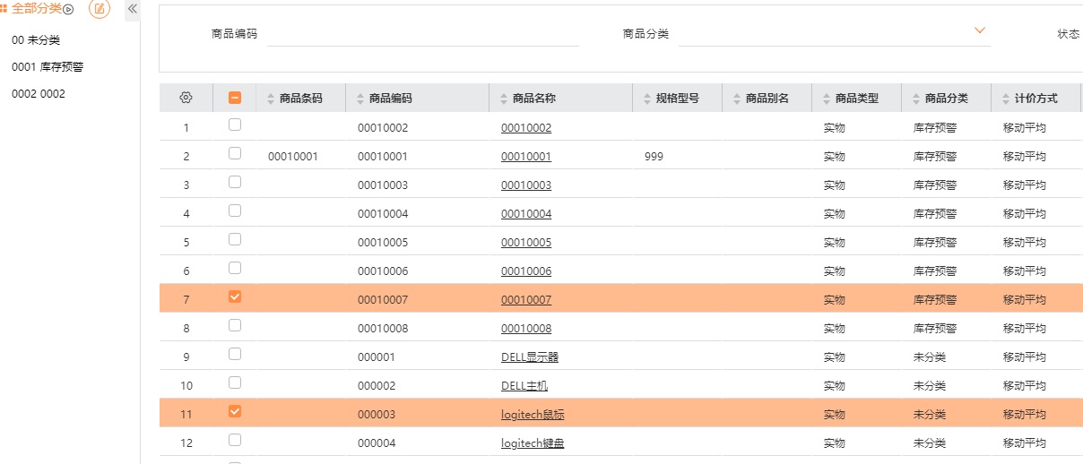Open the 商品分类 dropdown
Screen dimensions: 1083x464
tap(835, 33)
